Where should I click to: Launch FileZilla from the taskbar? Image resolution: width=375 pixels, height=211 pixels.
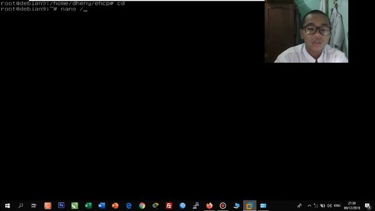169,206
